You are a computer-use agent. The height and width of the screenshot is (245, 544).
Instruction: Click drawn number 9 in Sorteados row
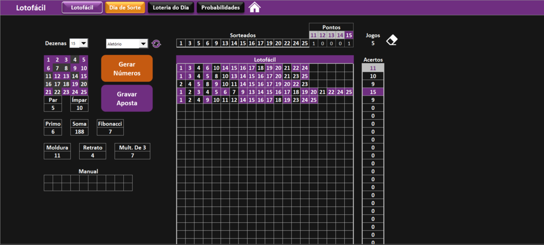click(x=216, y=44)
